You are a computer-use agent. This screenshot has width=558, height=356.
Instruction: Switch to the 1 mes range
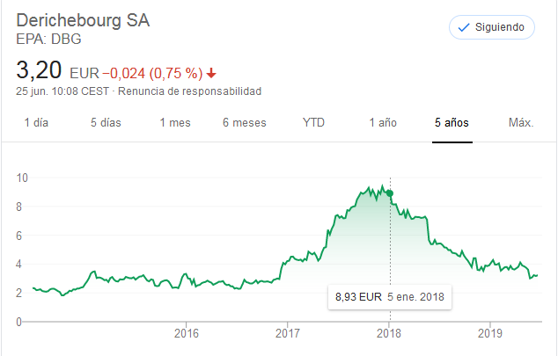[x=175, y=122]
